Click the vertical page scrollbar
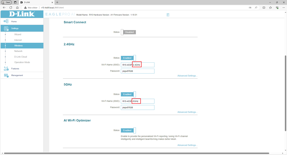 pos(286,93)
